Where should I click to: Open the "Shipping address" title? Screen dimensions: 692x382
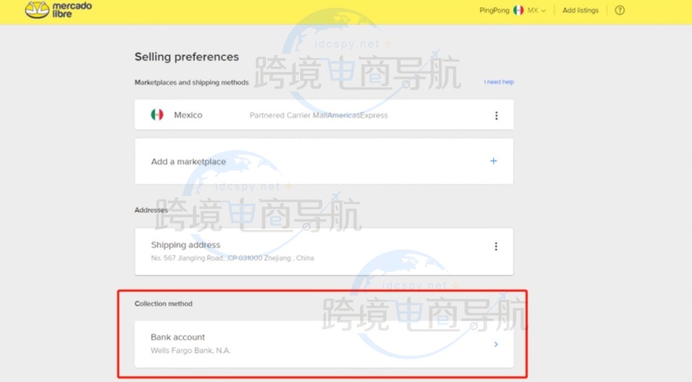(185, 245)
